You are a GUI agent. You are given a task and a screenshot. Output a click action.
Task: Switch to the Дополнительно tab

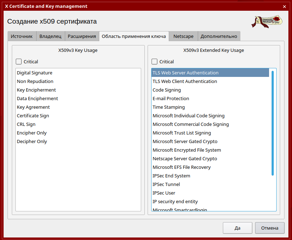coord(219,36)
